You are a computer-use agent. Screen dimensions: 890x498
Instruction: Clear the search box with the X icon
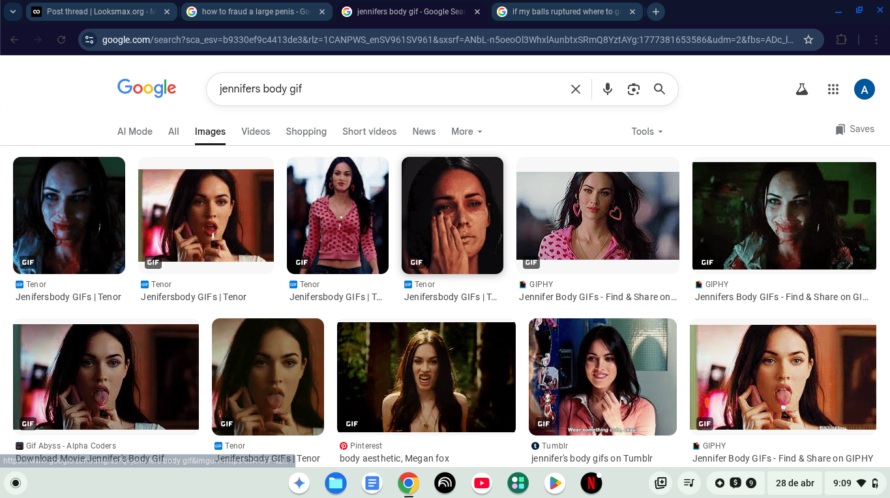click(575, 89)
